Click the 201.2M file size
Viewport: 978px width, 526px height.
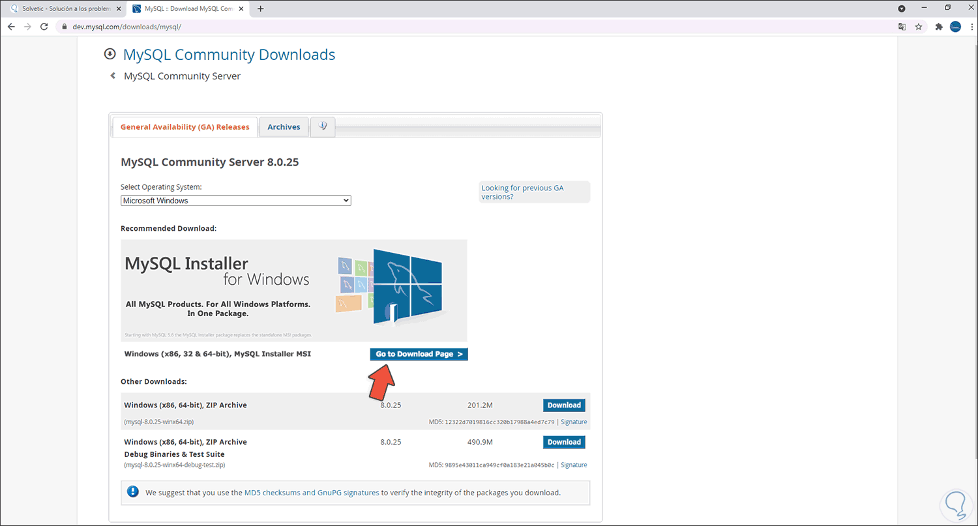tap(480, 405)
